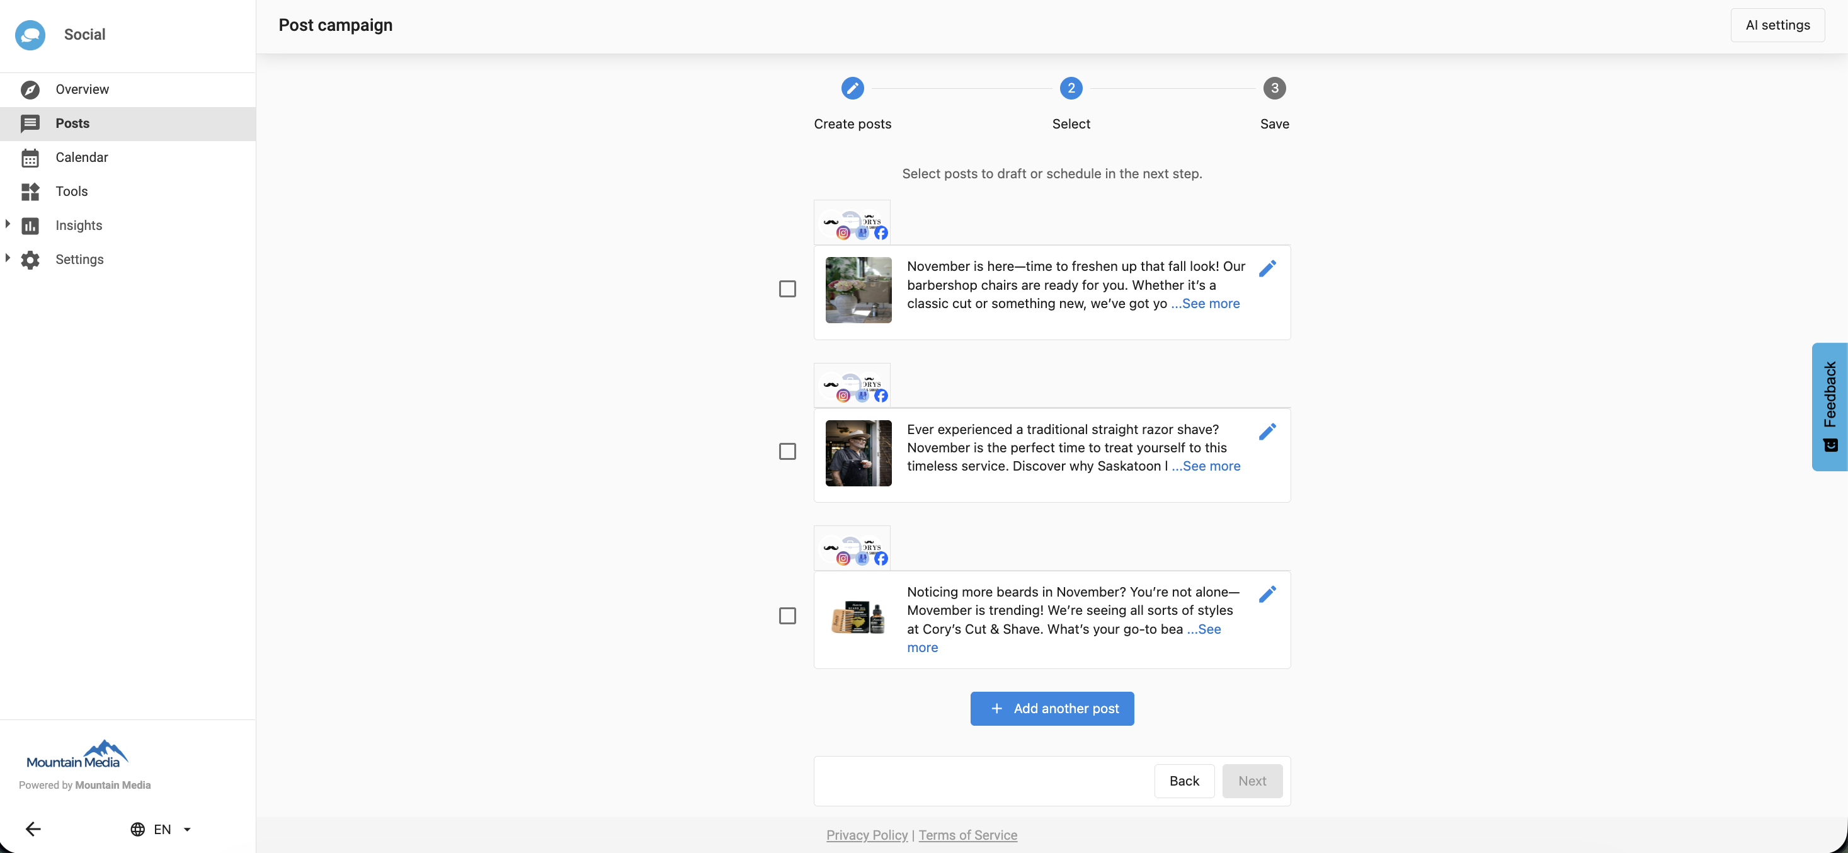Expand the Insights sidebar section
This screenshot has width=1848, height=853.
point(8,224)
